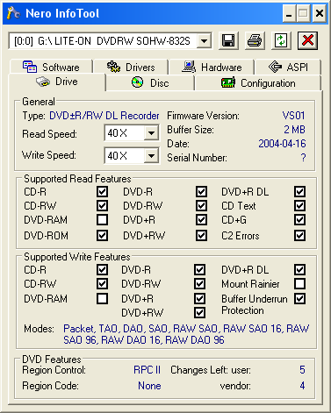Toggle DVD+RW read feature checkbox
Screen dimensions: 331x413
point(201,235)
